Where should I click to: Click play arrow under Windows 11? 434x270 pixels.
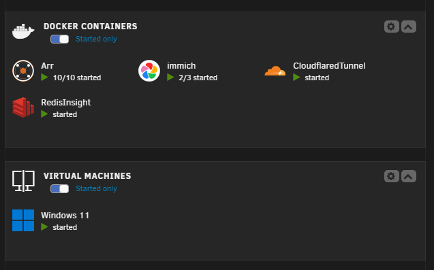point(44,227)
